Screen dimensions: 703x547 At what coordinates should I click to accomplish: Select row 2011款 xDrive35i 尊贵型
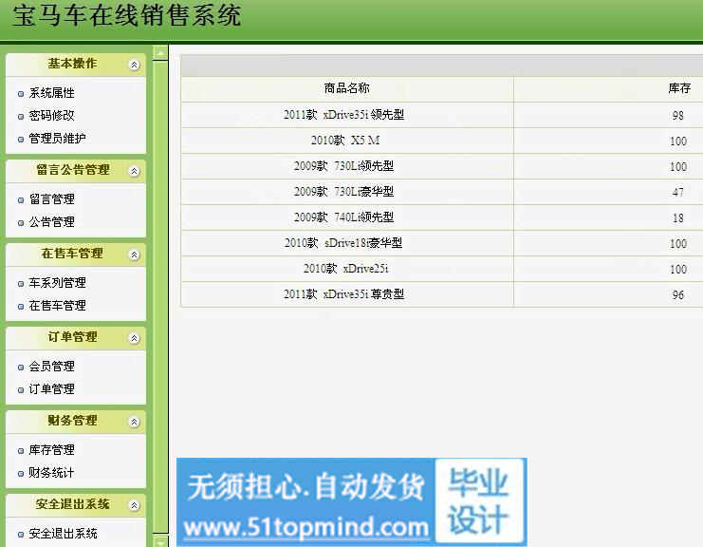[442, 293]
